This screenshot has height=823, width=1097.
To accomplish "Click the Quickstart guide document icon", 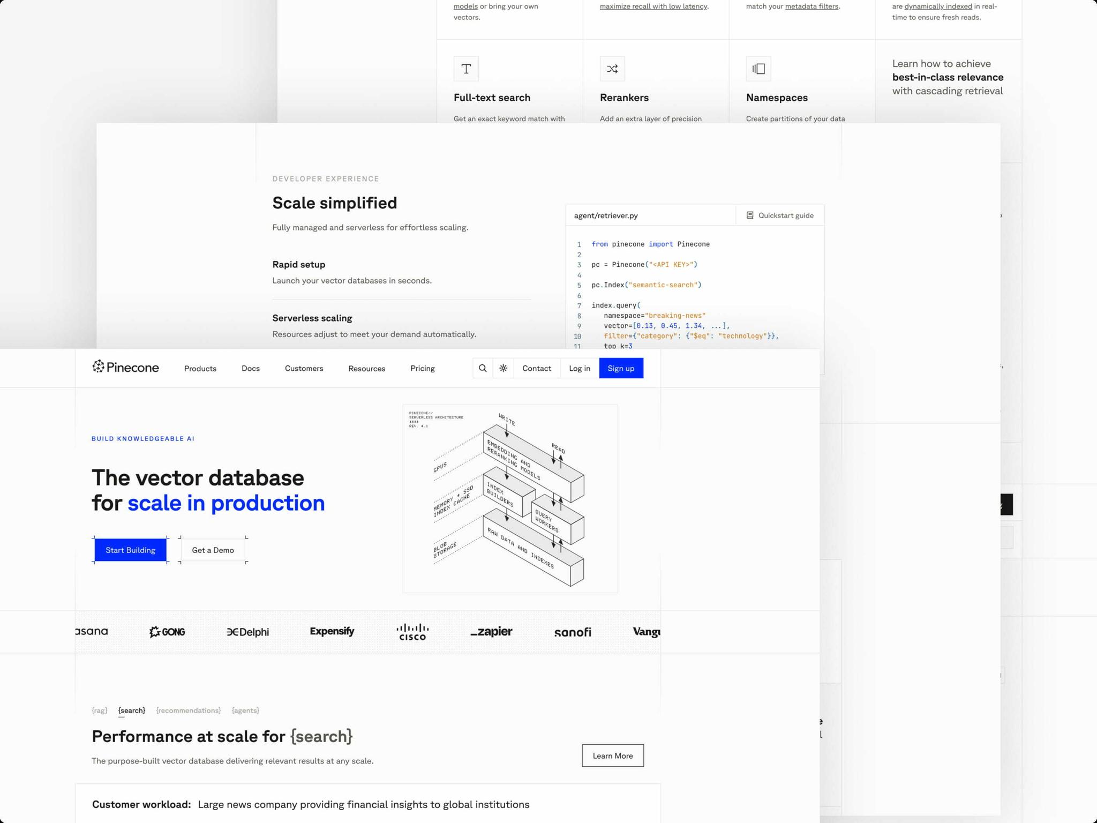I will click(x=750, y=215).
